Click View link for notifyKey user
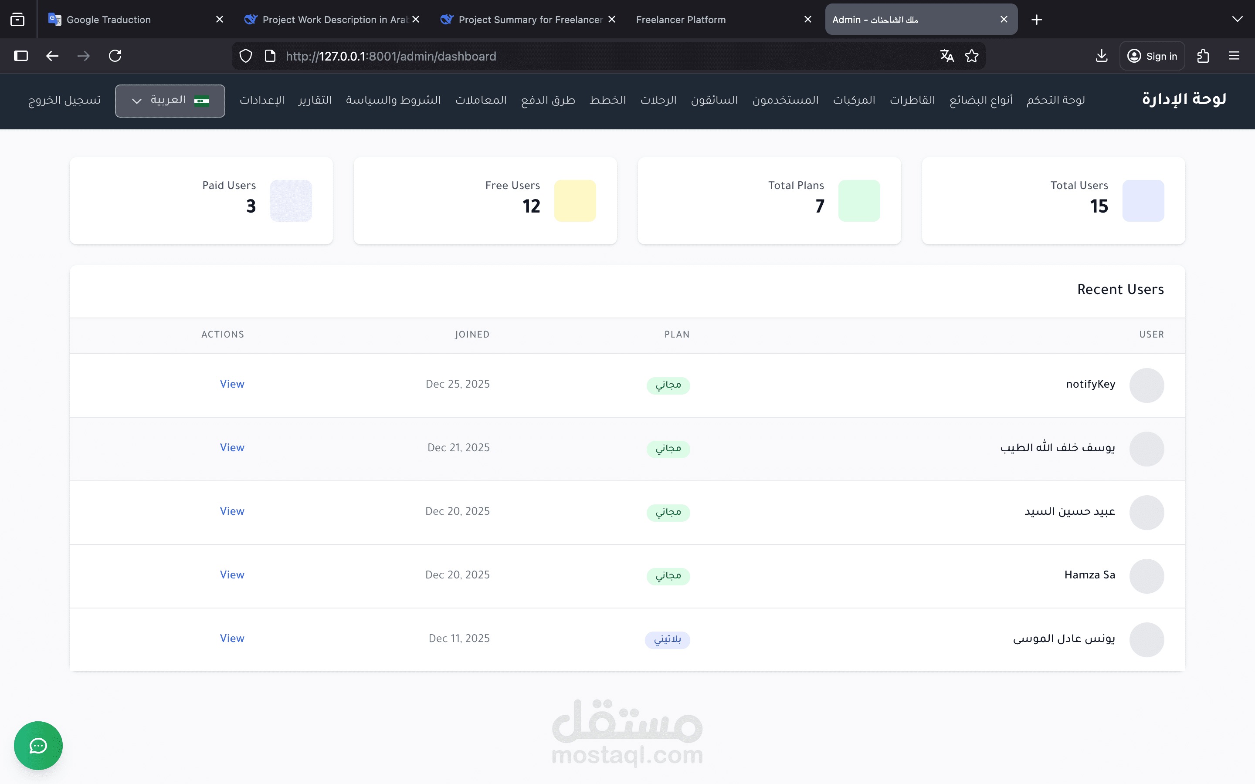Viewport: 1255px width, 784px height. click(x=232, y=384)
